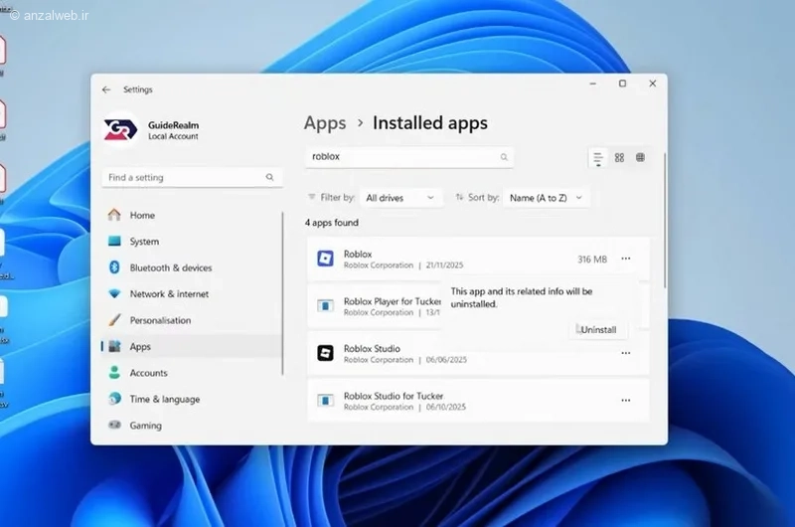Select Apps in the sidebar
Screen dimensions: 795x527
(x=192, y=346)
